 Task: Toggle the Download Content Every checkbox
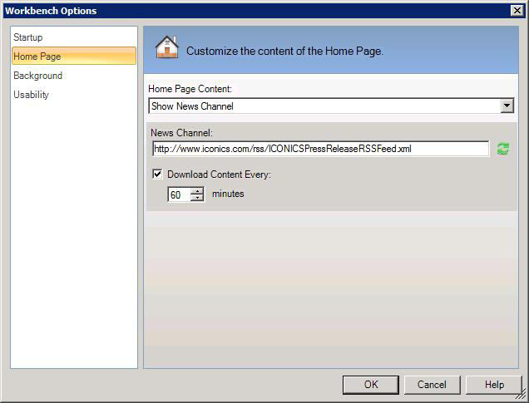click(158, 174)
